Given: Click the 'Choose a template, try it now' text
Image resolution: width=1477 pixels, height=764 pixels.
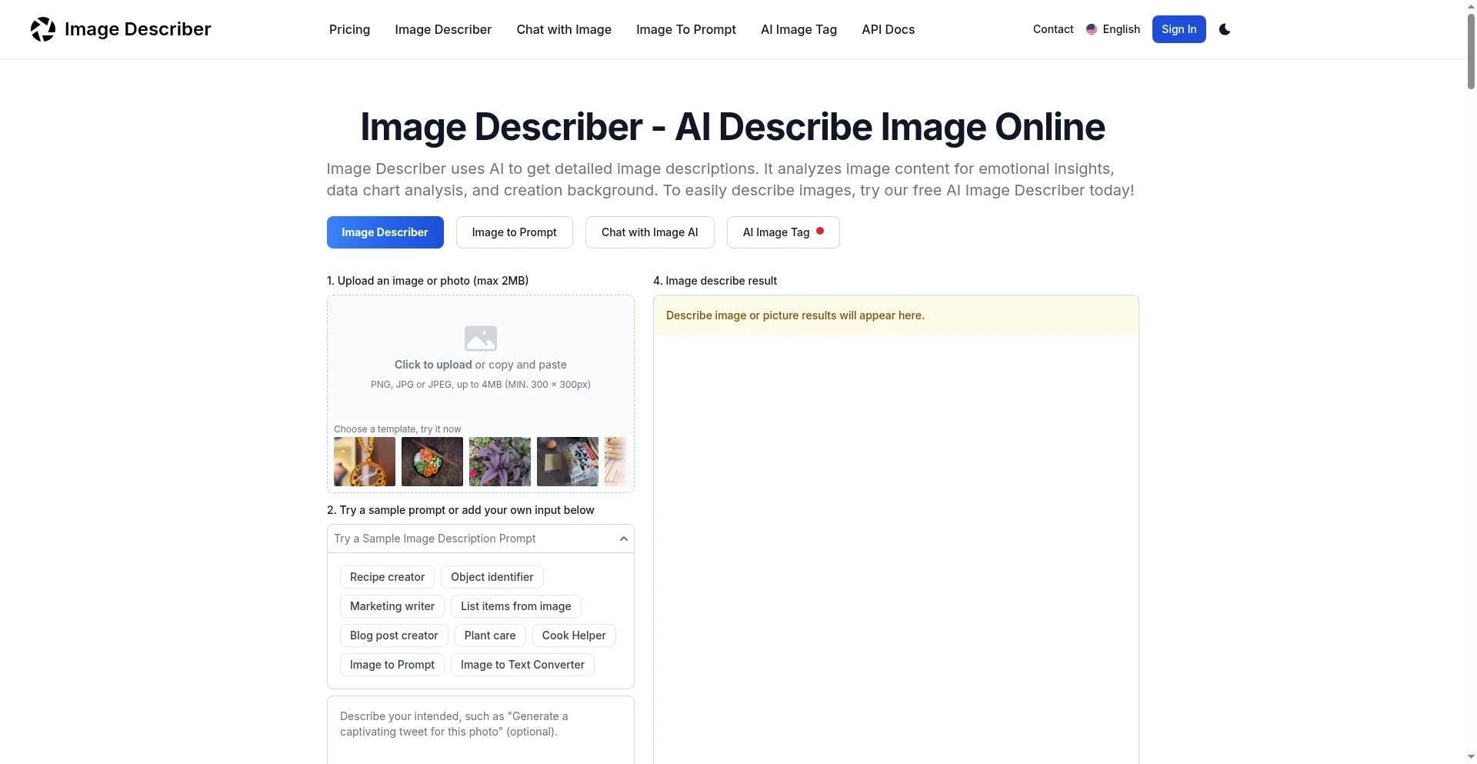Looking at the screenshot, I should point(398,429).
